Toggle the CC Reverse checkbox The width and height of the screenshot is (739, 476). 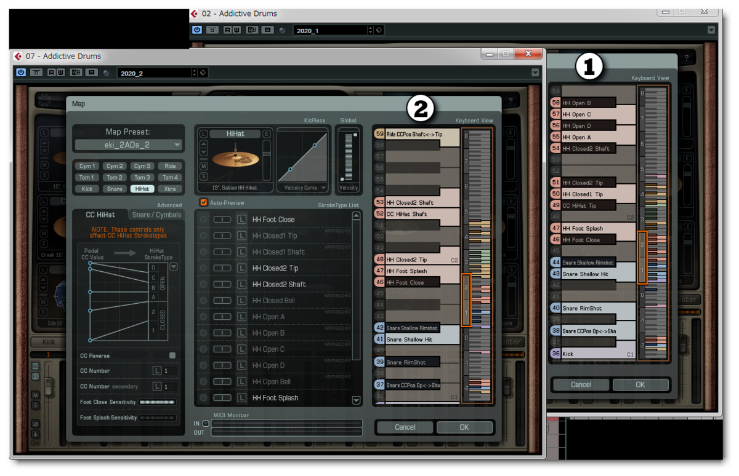[x=172, y=355]
